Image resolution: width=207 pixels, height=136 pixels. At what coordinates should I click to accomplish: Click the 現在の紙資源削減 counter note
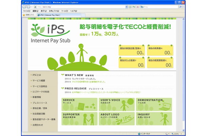click(x=160, y=63)
